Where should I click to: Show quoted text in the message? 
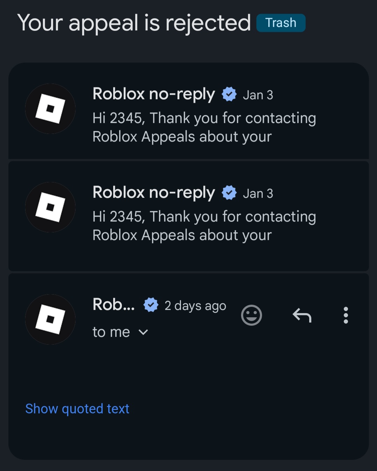pos(77,408)
